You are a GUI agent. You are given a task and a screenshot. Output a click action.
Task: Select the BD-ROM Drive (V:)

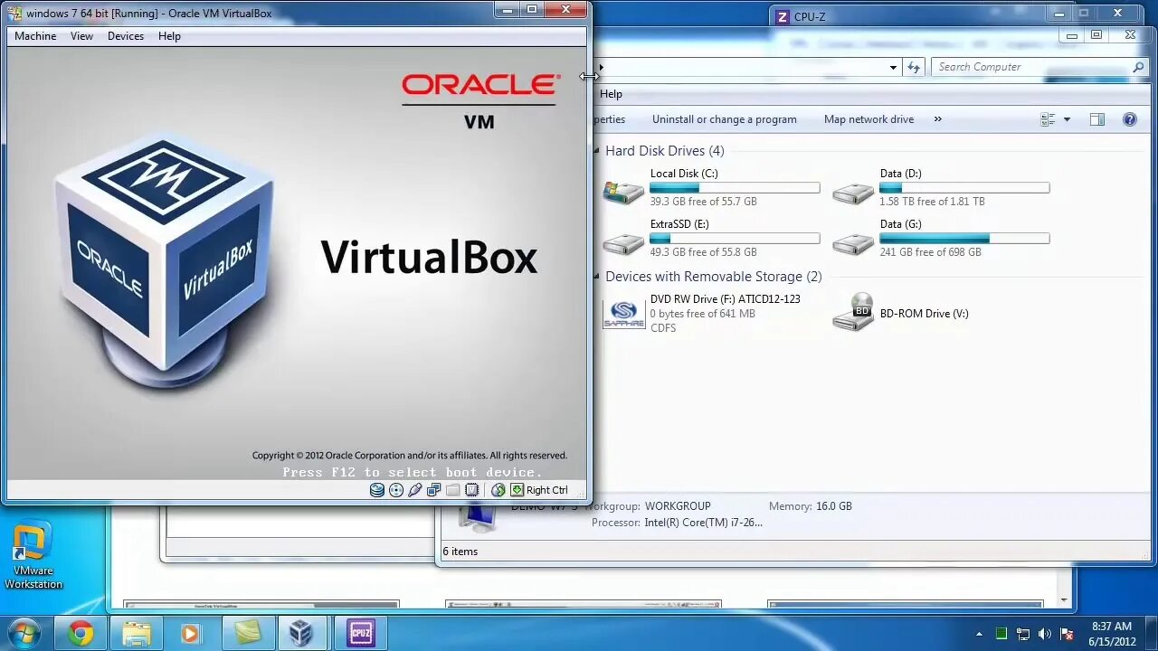tap(901, 313)
